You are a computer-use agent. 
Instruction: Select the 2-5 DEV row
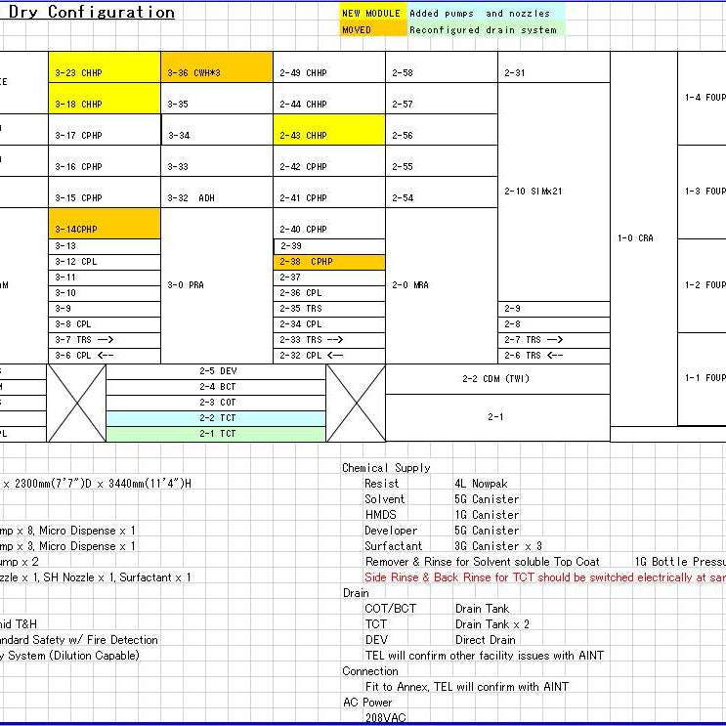click(216, 371)
